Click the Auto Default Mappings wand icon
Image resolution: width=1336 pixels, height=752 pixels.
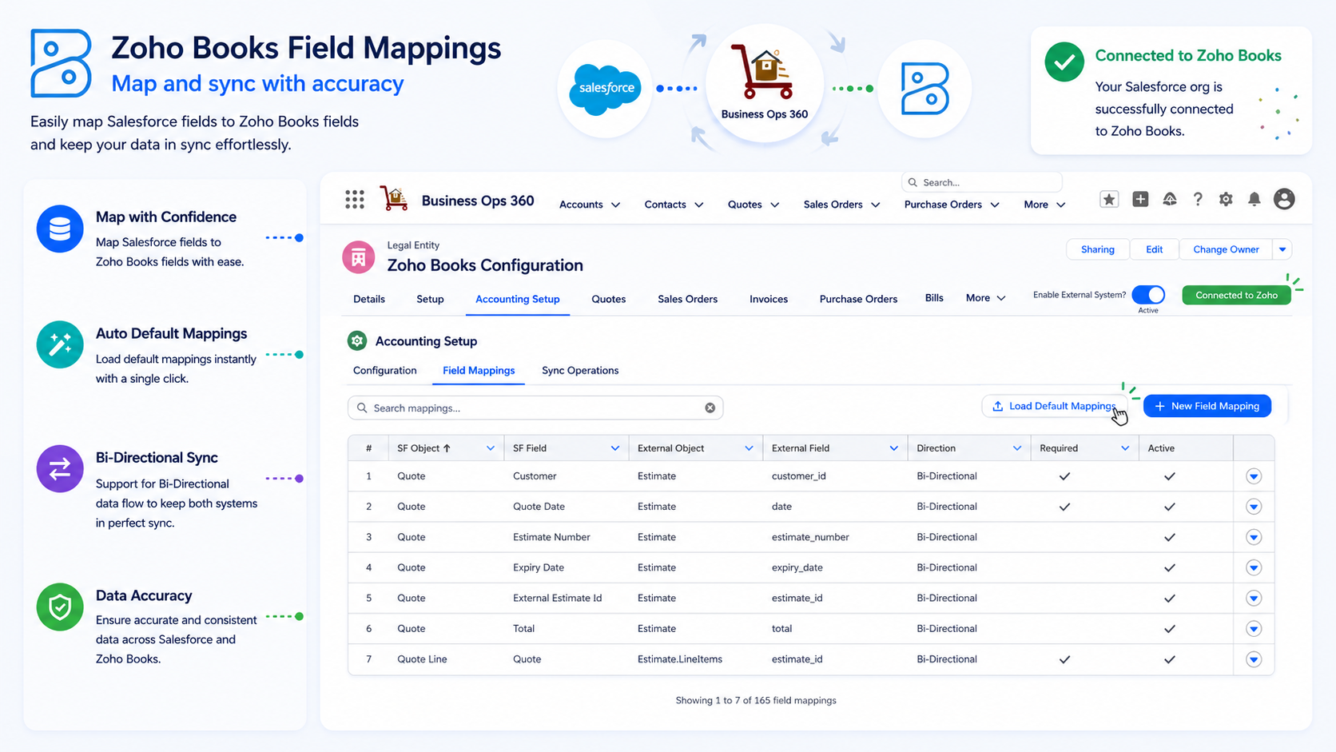click(60, 344)
